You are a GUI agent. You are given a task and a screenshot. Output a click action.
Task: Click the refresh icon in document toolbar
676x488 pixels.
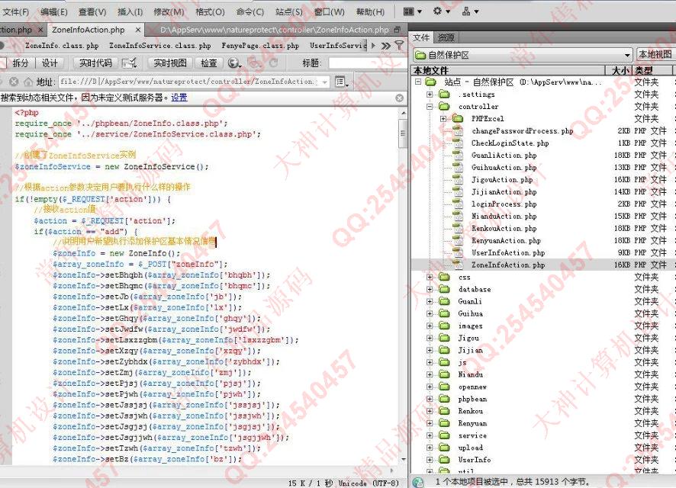(x=273, y=63)
